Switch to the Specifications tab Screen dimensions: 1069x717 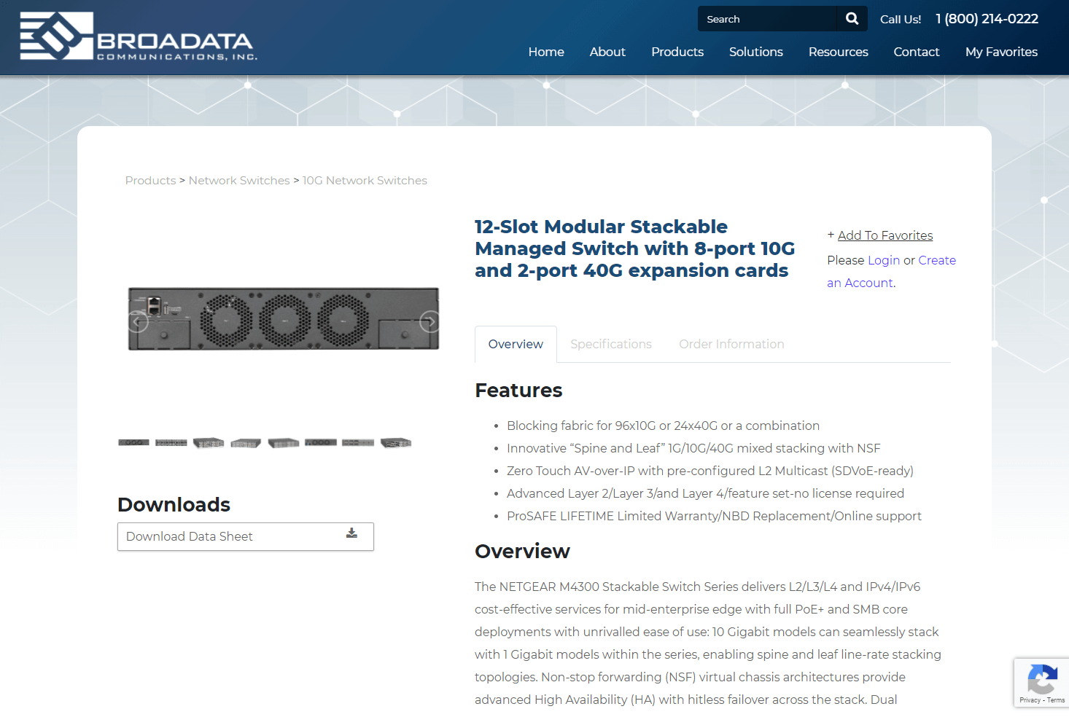tap(611, 344)
